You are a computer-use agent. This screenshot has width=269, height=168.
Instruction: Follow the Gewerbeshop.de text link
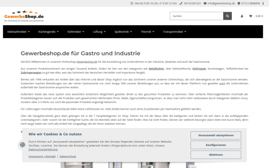(x=87, y=62)
